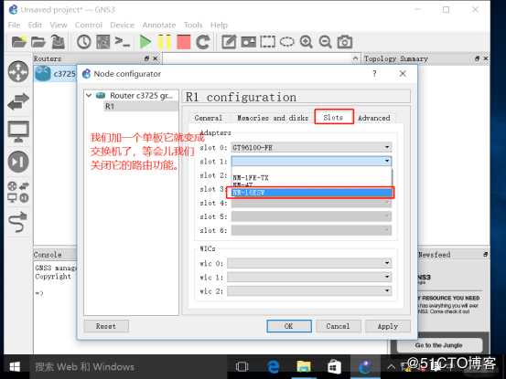Viewport: 506px width, 379px height.
Task: Open the wic 2 dropdown
Action: tap(309, 291)
